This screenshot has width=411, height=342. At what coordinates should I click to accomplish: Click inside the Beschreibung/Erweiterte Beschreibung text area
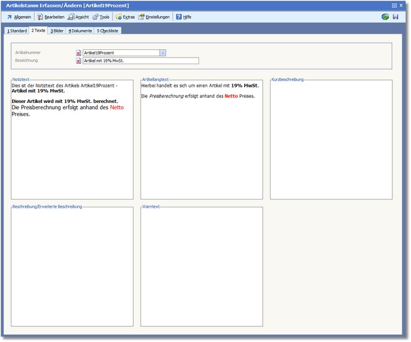tap(72, 266)
